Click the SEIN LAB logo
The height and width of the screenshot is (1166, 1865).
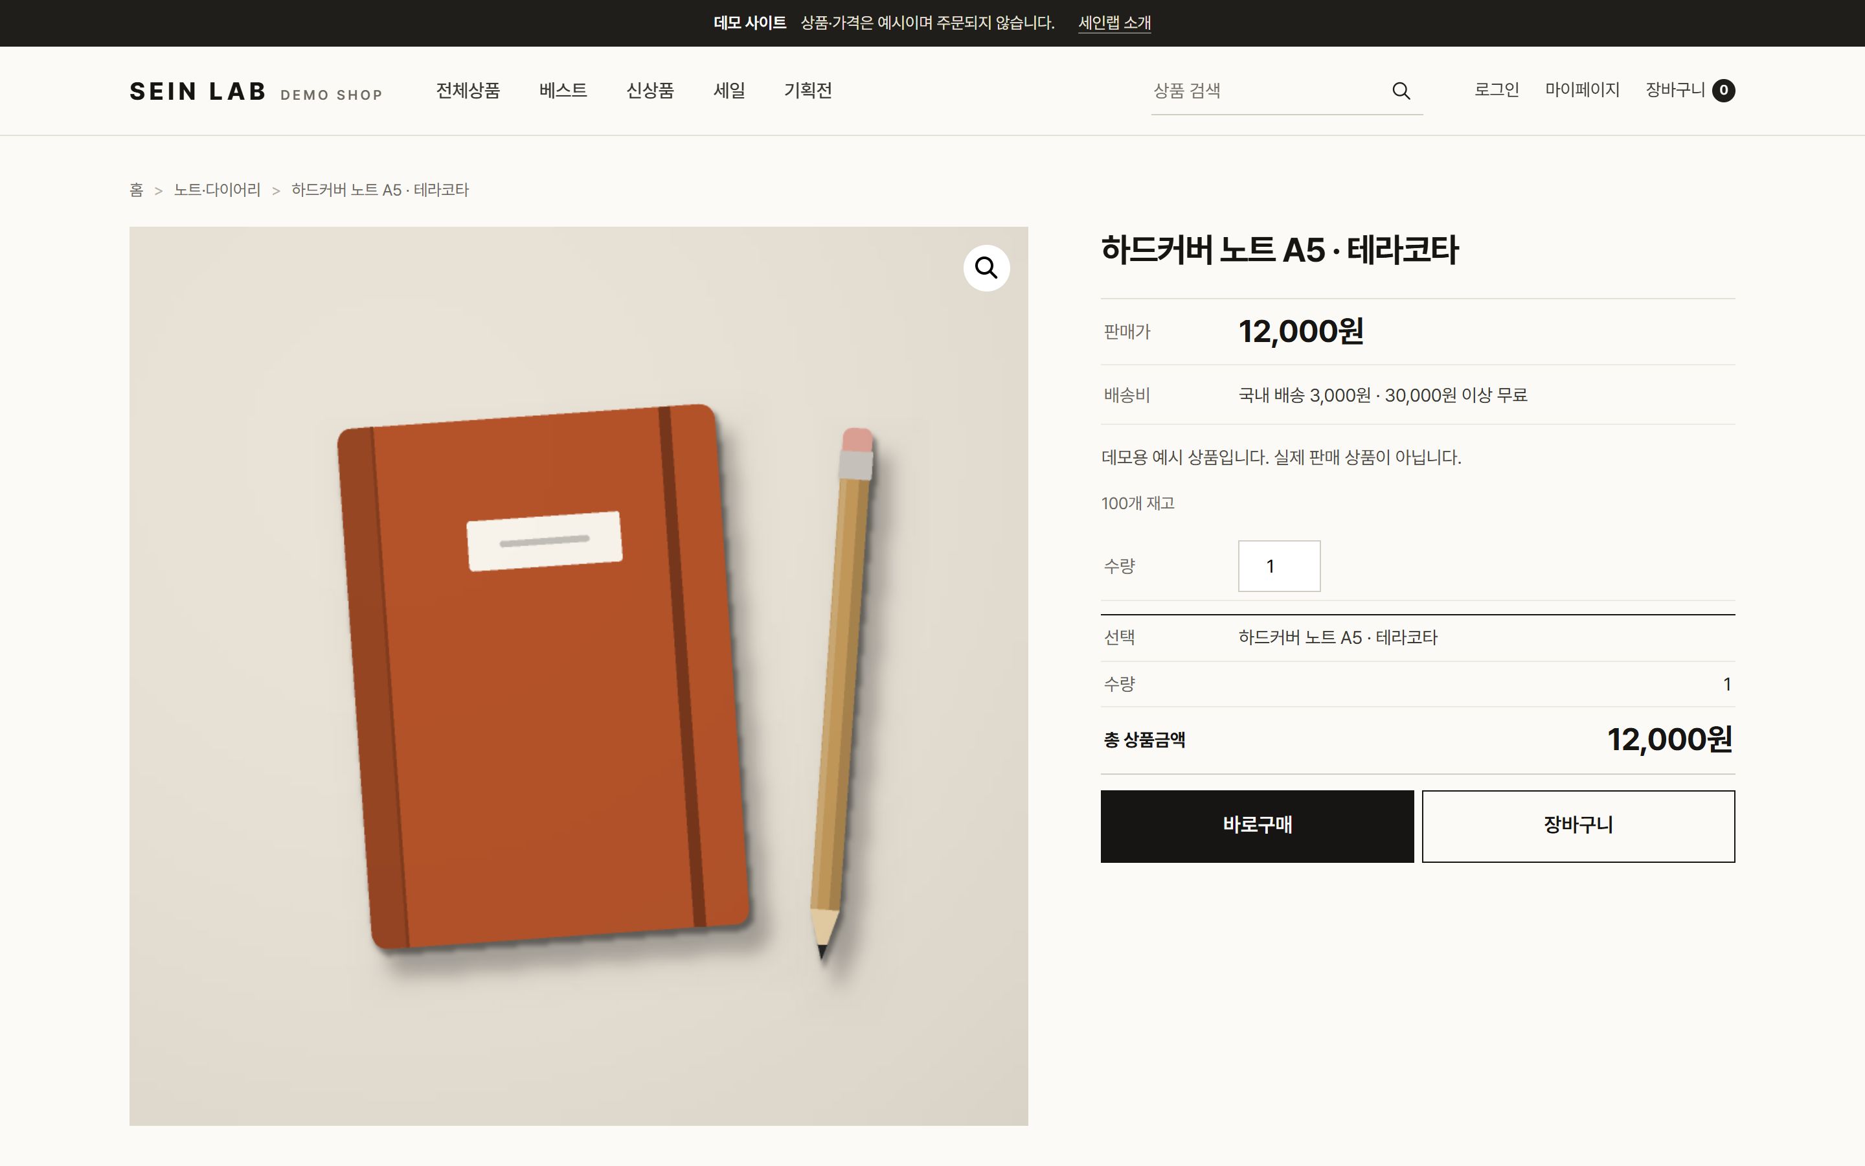[x=198, y=91]
